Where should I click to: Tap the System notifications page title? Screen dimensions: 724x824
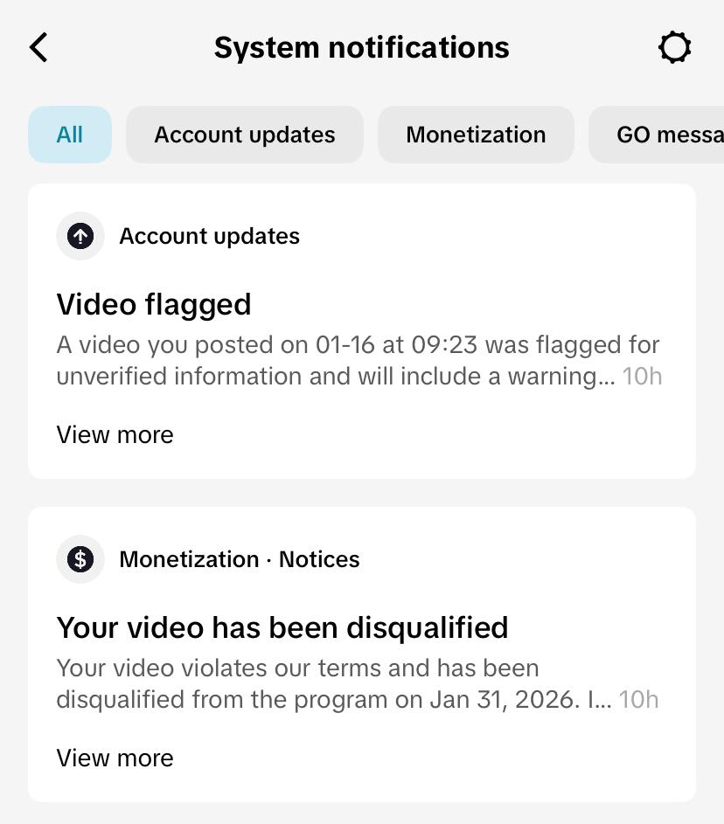362,47
